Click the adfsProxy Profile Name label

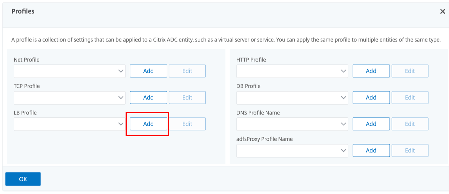[264, 139]
